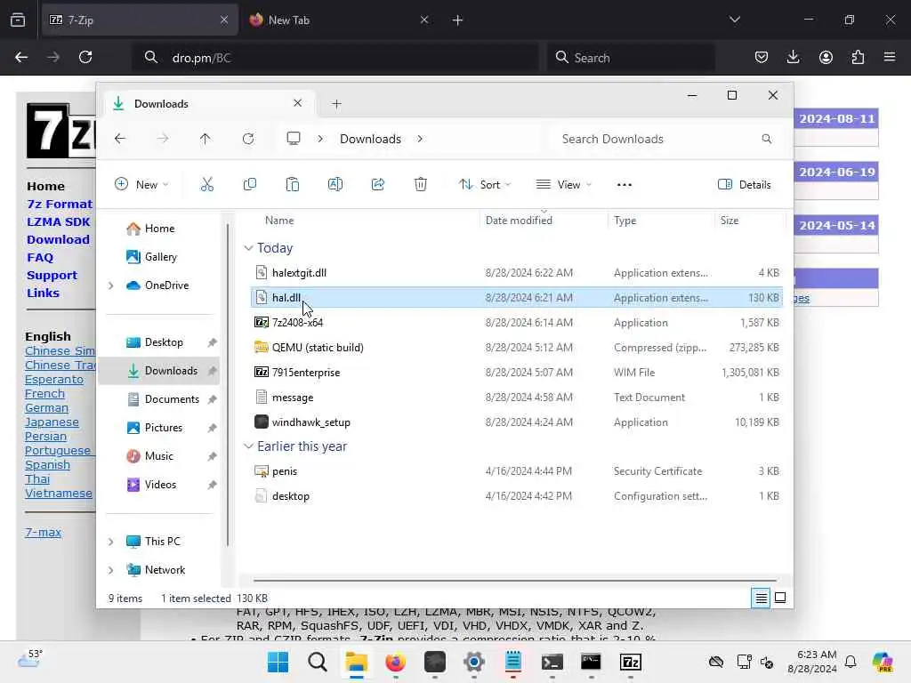Open Pictures in navigation pane
The width and height of the screenshot is (911, 683).
[164, 428]
